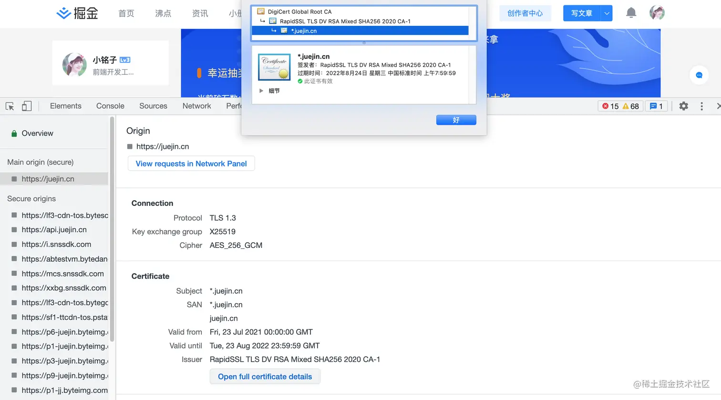Viewport: 721px width, 400px height.
Task: Open the dropdown arrow next to 写文章
Action: coord(607,13)
